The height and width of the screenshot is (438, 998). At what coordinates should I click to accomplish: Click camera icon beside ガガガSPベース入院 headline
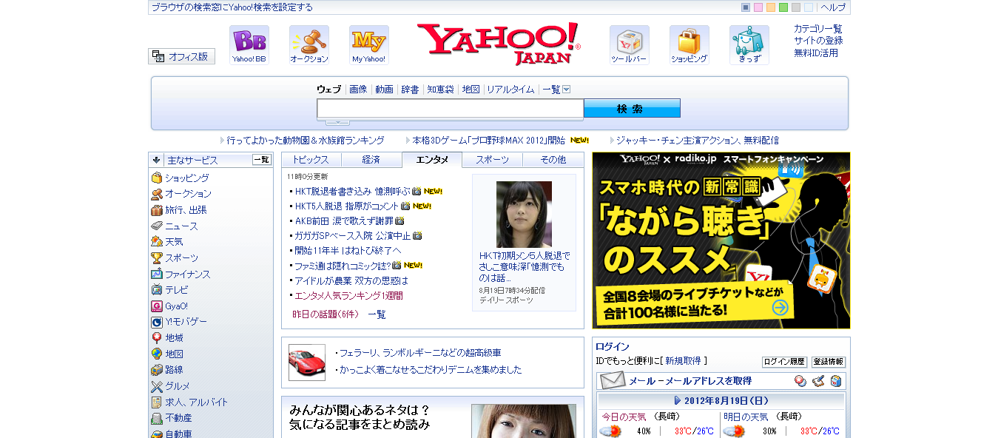coord(417,235)
